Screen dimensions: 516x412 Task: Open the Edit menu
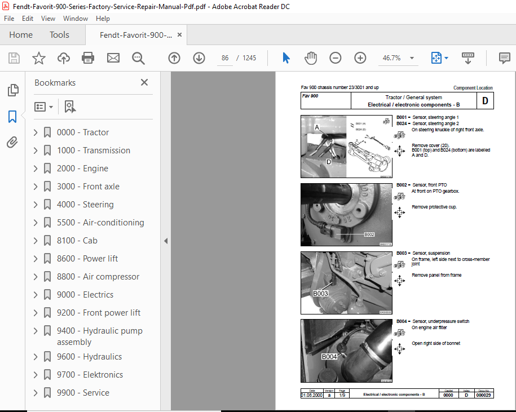coord(28,19)
